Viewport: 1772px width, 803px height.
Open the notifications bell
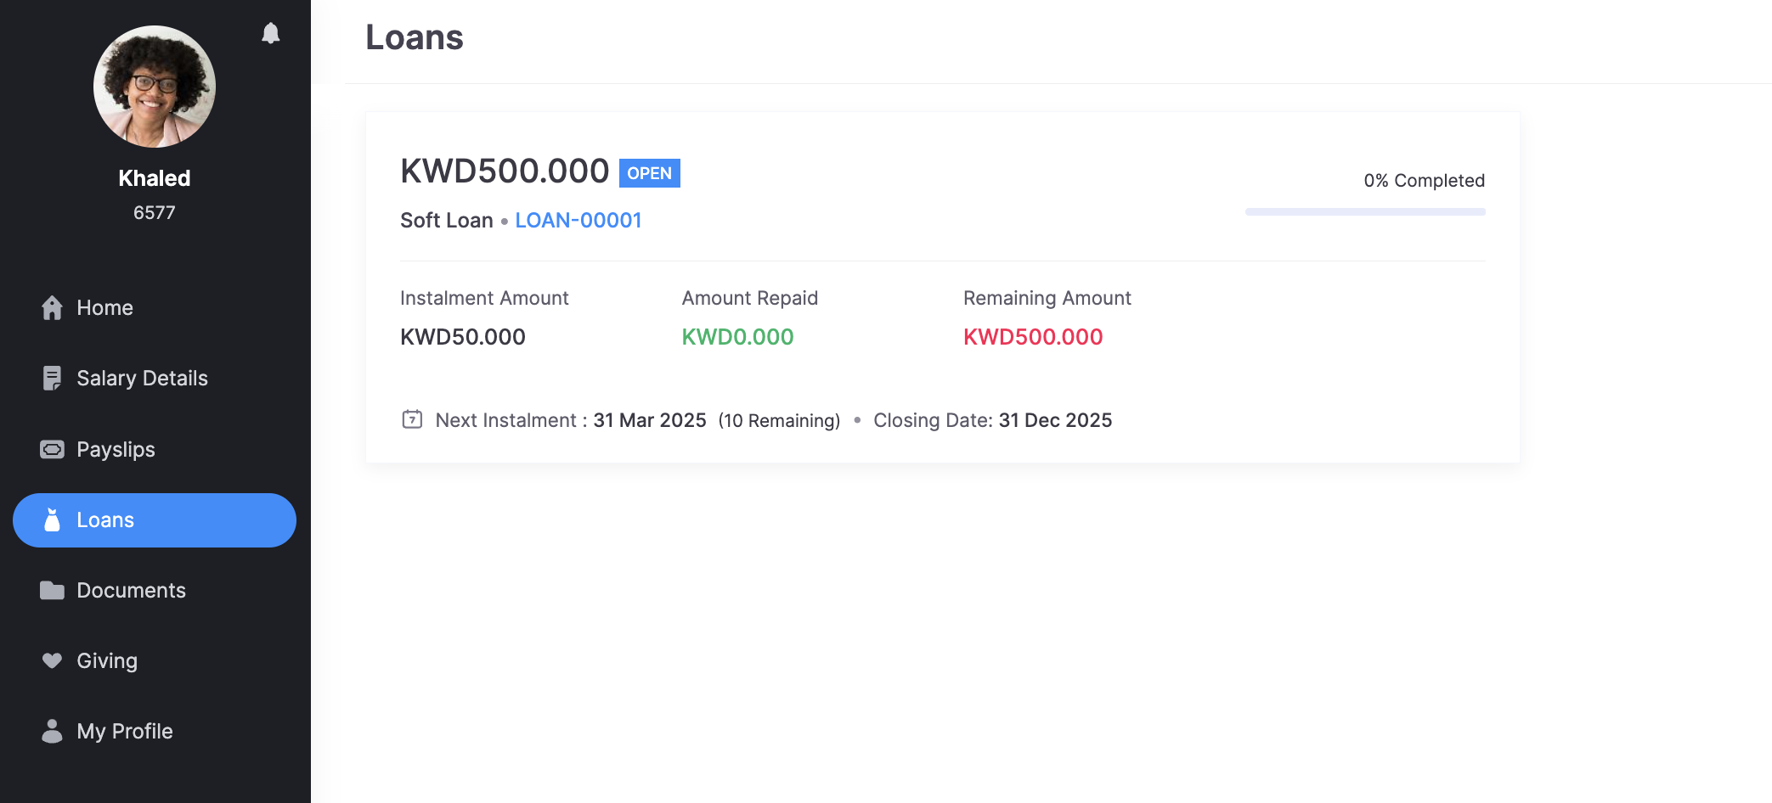270,33
